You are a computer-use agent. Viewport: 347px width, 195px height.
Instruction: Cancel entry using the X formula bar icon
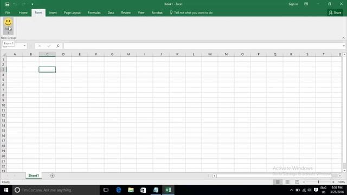pyautogui.click(x=40, y=46)
